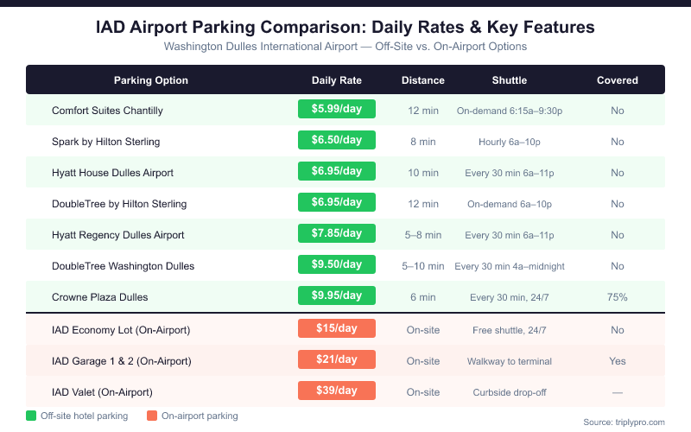The width and height of the screenshot is (691, 432).
Task: Select the Comfort Suites Chantilly row name
Action: pos(107,111)
